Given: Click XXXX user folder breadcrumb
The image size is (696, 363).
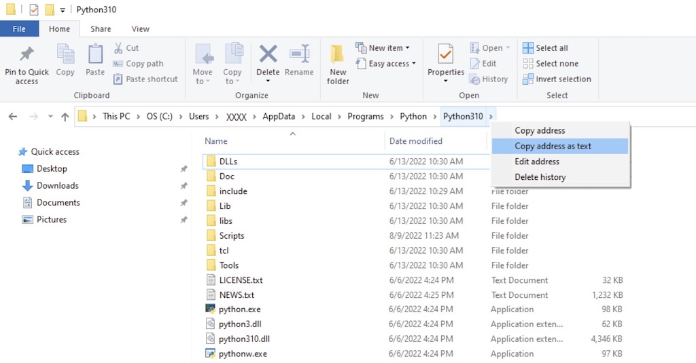Looking at the screenshot, I should coord(236,117).
